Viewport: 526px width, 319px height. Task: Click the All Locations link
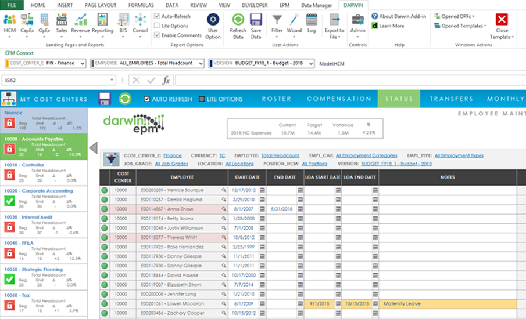tap(239, 164)
